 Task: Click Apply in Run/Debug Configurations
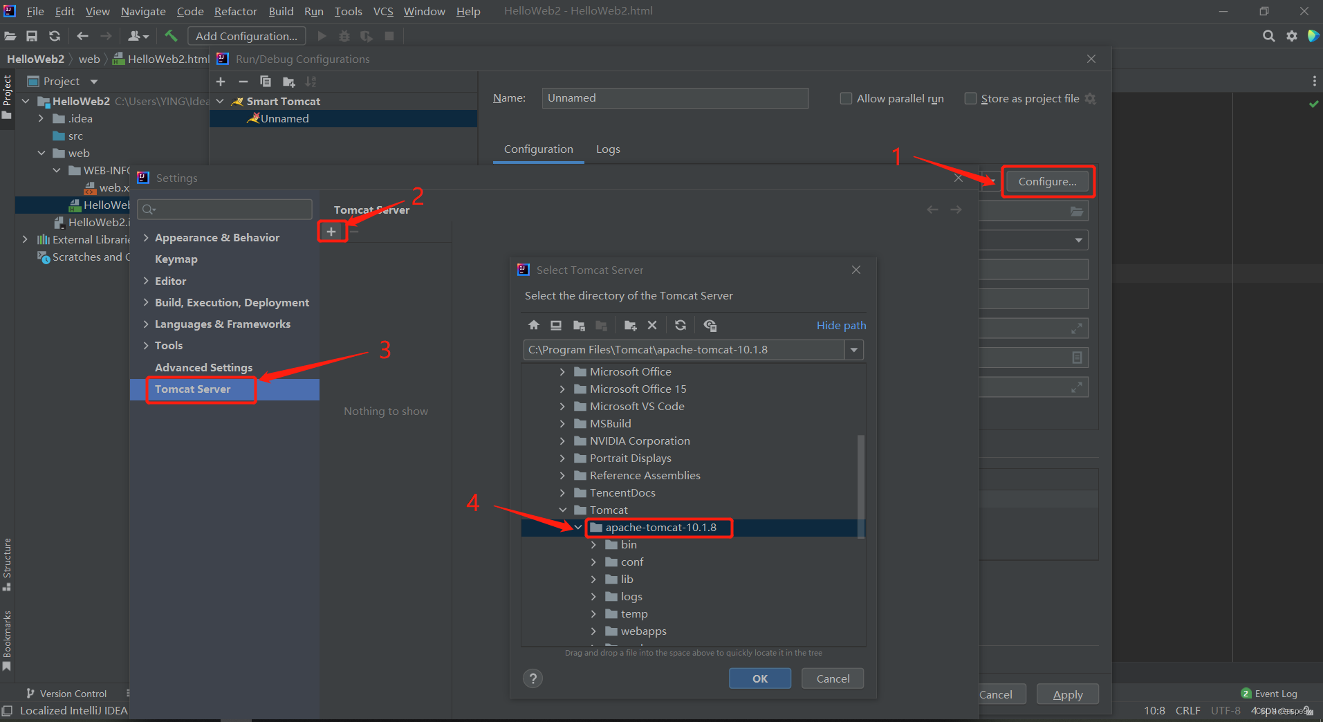point(1068,694)
